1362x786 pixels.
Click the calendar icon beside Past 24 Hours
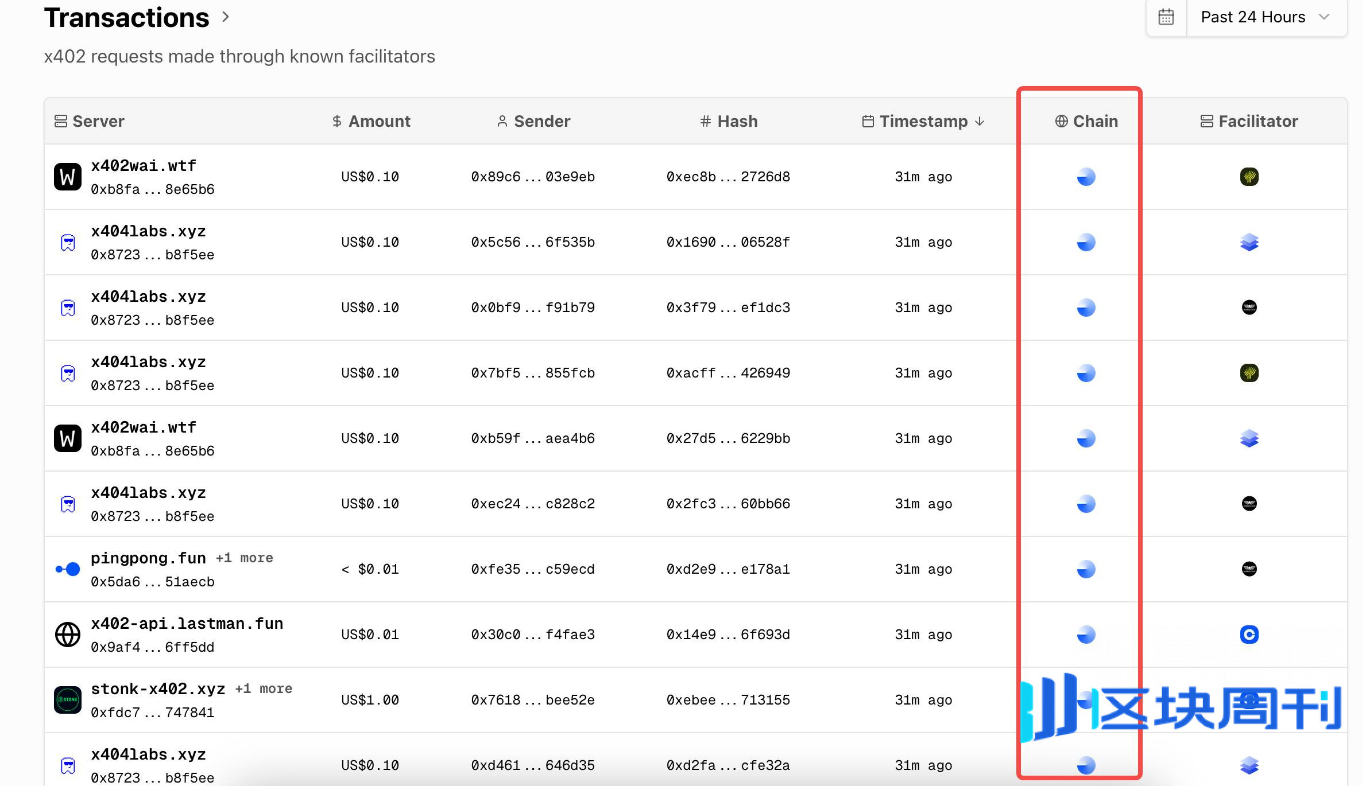coord(1166,17)
